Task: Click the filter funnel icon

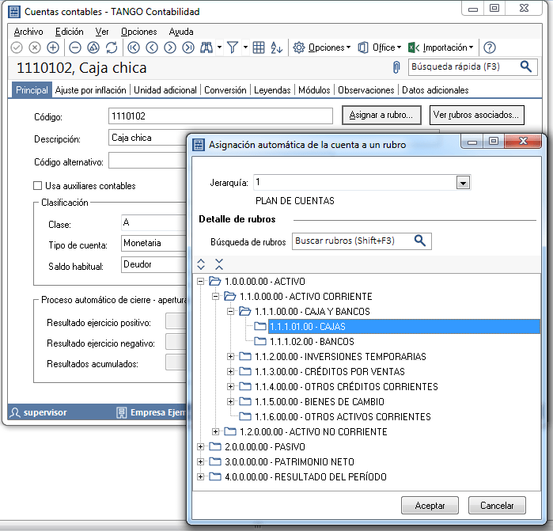Action: coord(233,47)
